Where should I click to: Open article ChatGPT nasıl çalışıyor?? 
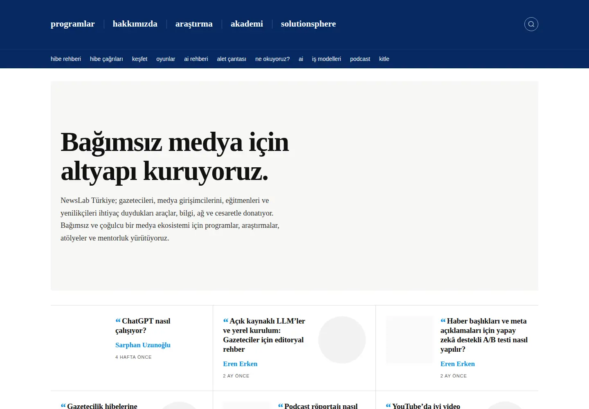coord(143,326)
